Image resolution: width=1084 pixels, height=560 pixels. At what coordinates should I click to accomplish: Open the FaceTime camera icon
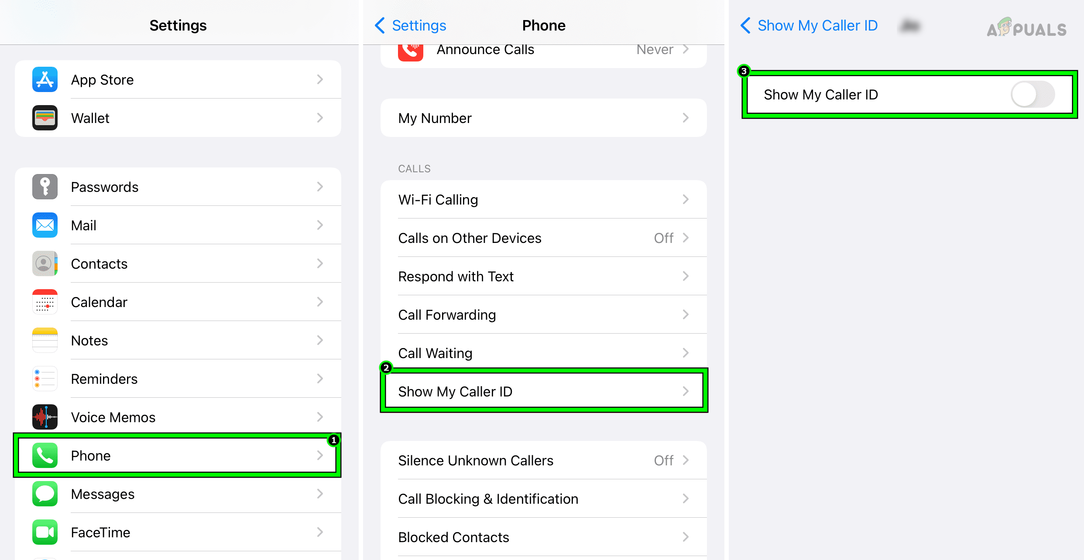(45, 532)
